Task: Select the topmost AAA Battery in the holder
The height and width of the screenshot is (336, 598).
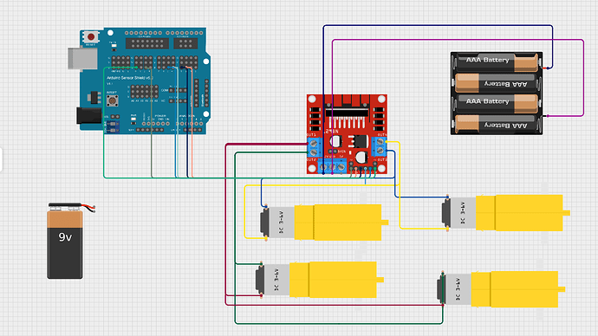Action: (x=497, y=62)
